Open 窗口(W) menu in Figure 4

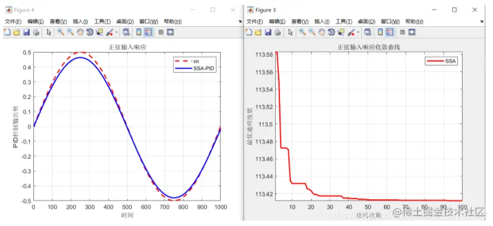pyautogui.click(x=149, y=22)
